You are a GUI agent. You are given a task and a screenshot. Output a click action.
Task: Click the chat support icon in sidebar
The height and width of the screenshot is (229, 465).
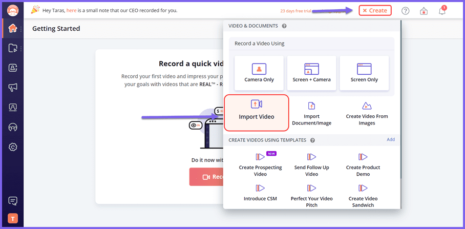click(x=13, y=200)
